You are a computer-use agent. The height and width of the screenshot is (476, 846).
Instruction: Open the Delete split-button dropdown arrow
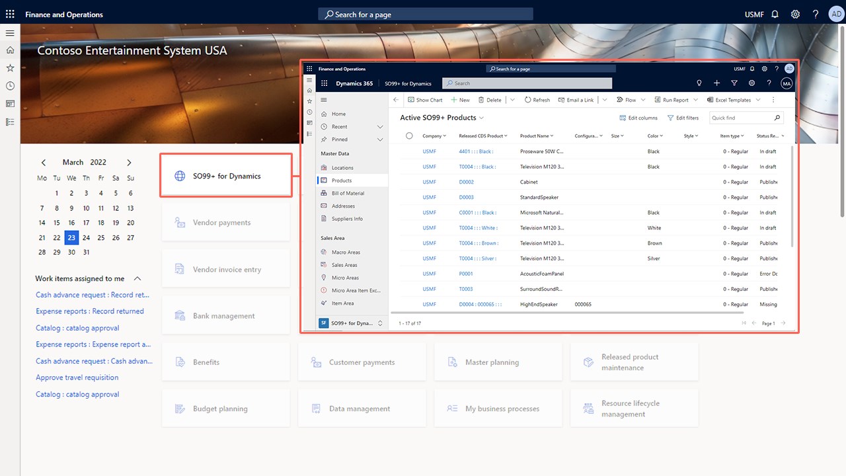[512, 100]
